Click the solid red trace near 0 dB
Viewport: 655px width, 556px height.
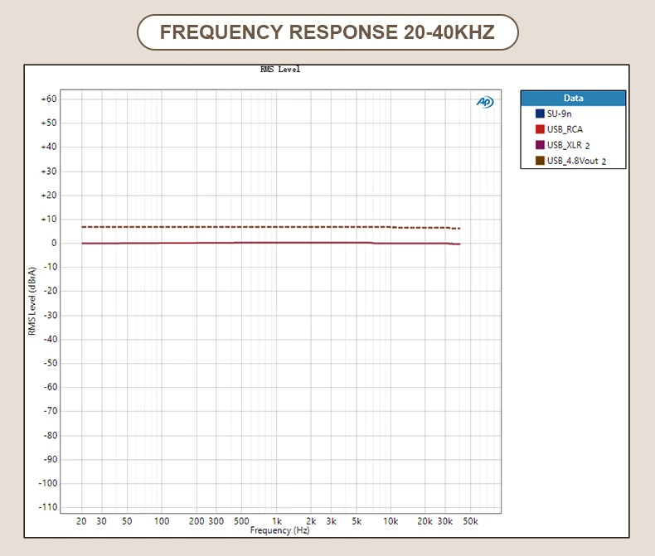(x=270, y=243)
